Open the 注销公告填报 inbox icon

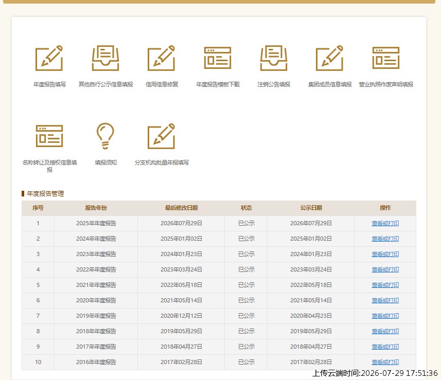(274, 58)
